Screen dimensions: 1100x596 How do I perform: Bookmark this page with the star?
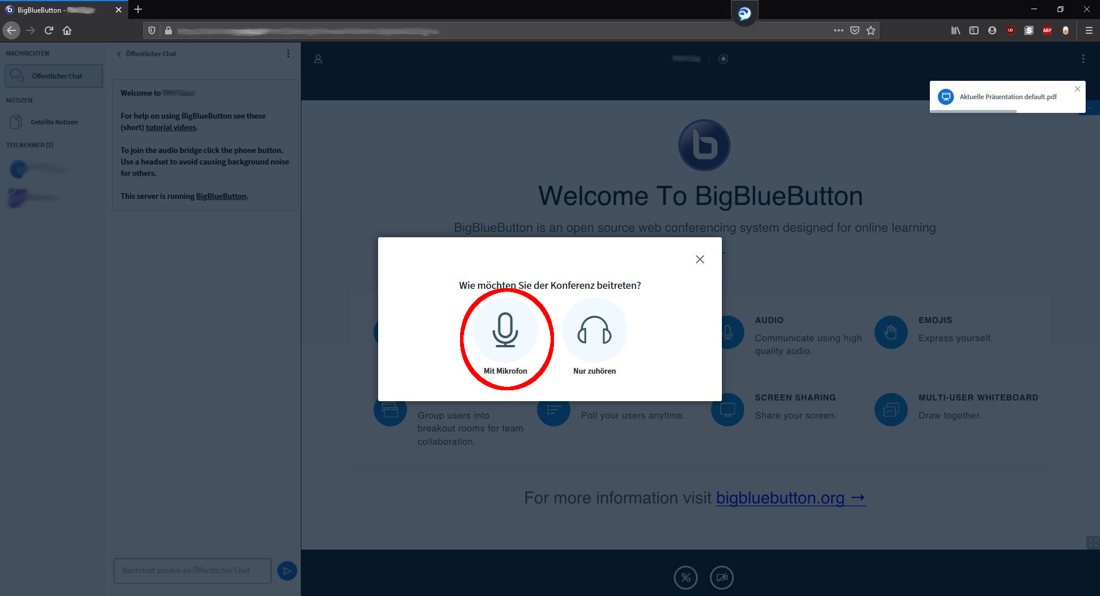click(x=871, y=30)
